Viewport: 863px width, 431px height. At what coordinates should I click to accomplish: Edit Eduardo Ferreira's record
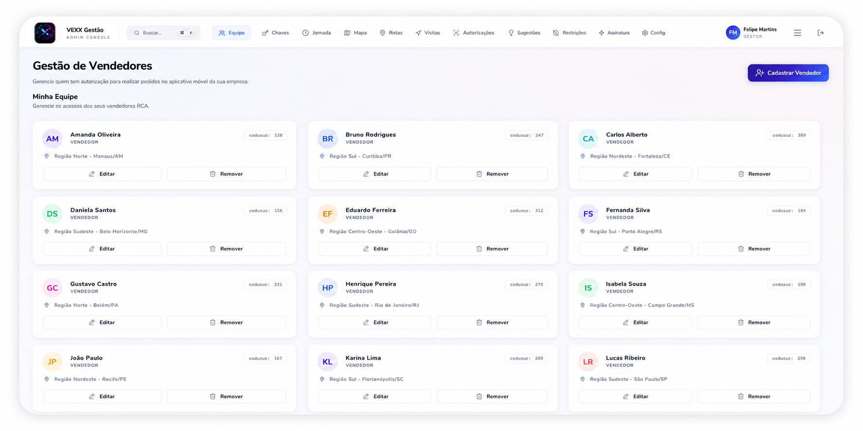coord(375,249)
